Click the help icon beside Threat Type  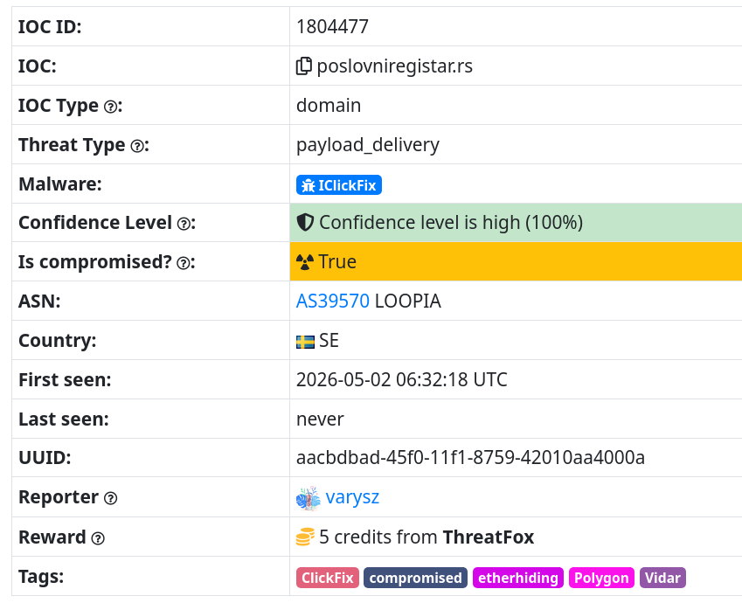point(137,146)
